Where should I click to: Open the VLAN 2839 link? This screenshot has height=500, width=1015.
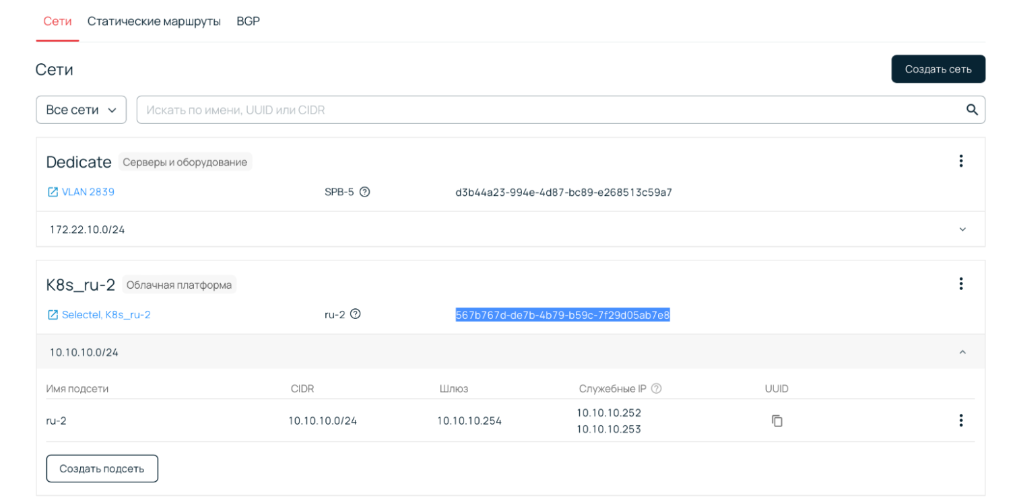pos(88,192)
